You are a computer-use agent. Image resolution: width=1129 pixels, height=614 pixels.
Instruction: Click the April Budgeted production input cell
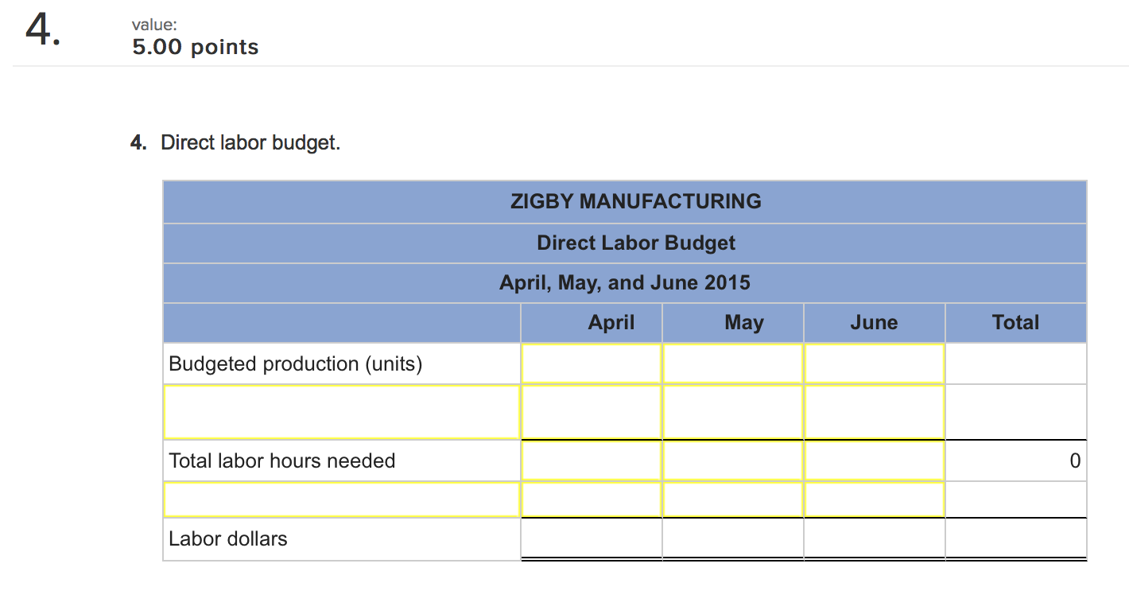coord(592,363)
